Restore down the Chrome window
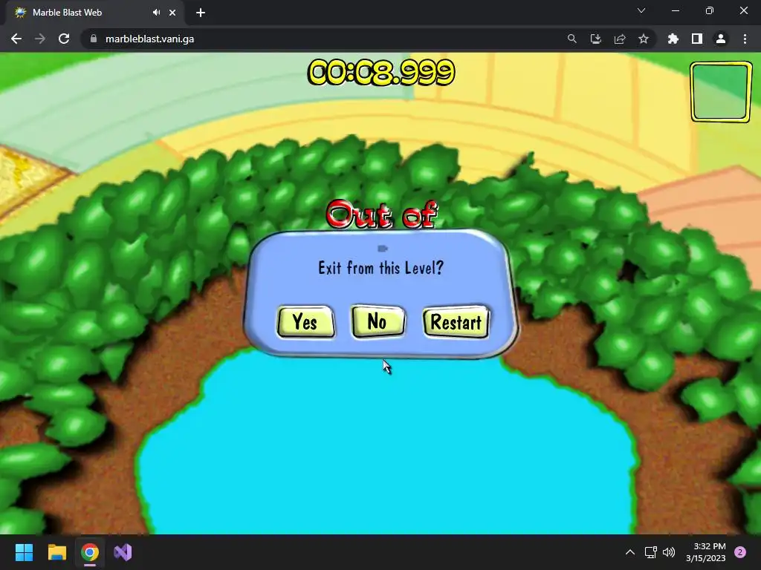The height and width of the screenshot is (570, 761). point(710,10)
